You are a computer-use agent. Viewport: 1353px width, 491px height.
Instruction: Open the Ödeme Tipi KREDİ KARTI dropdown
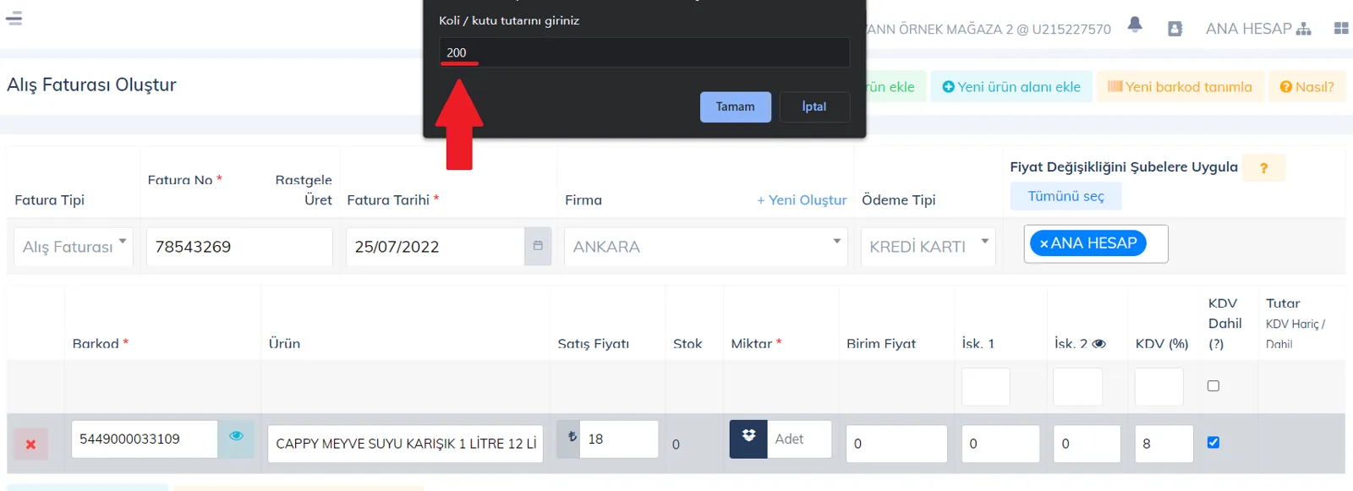(x=928, y=247)
